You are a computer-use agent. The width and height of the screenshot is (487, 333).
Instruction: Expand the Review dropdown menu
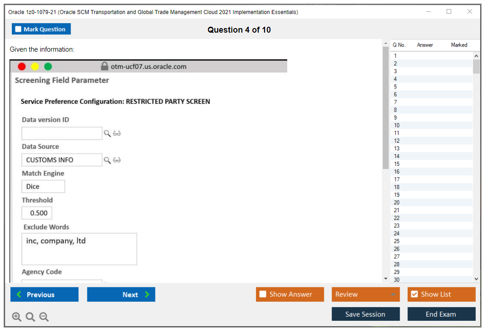tap(393, 294)
